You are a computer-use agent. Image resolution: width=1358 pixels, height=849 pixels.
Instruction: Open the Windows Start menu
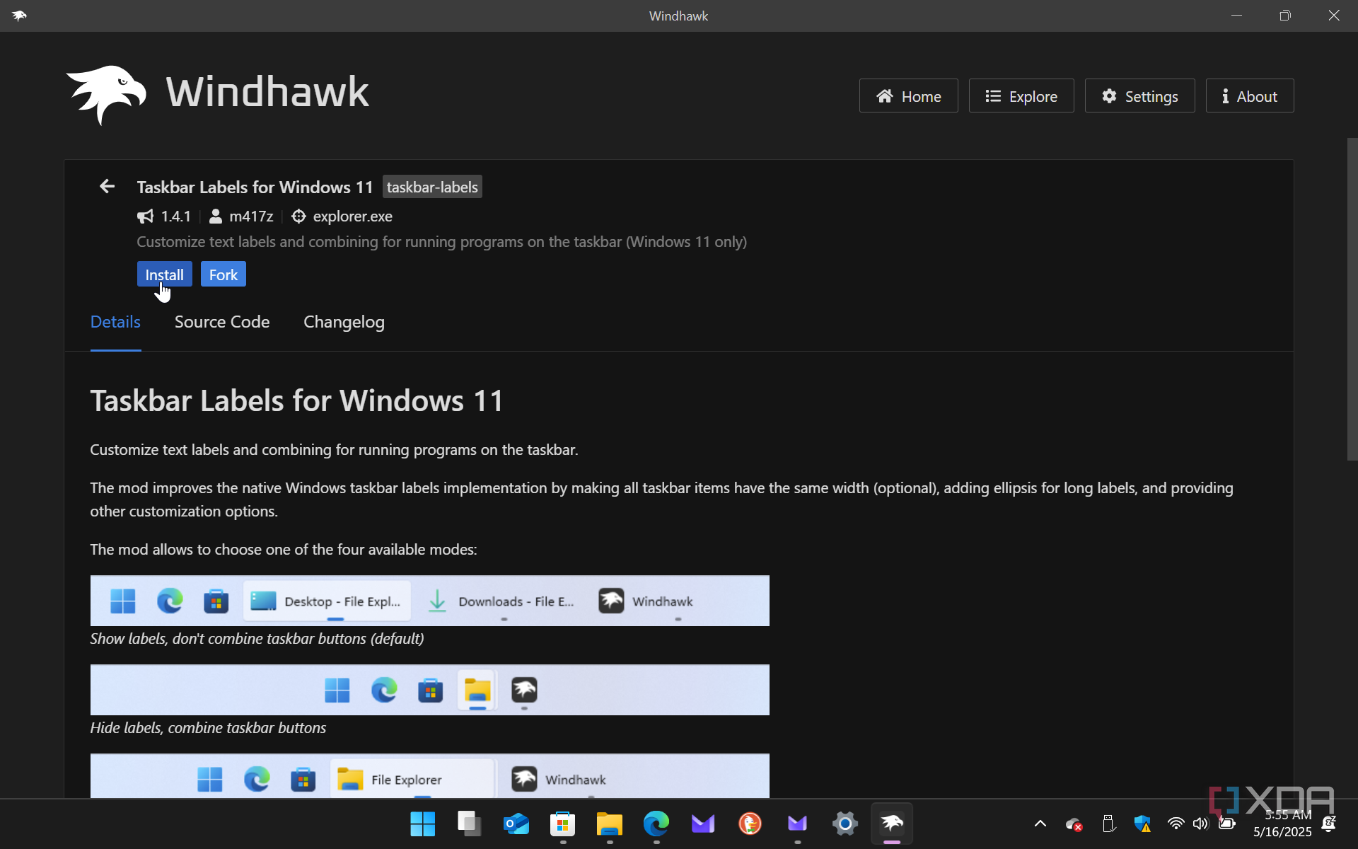pos(422,824)
